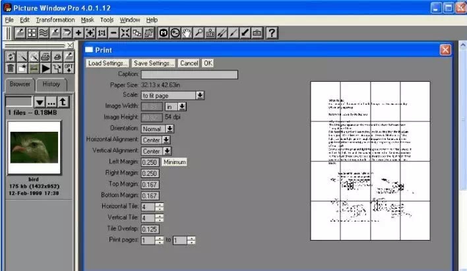Switch to the History tab
This screenshot has width=467, height=271.
[51, 84]
